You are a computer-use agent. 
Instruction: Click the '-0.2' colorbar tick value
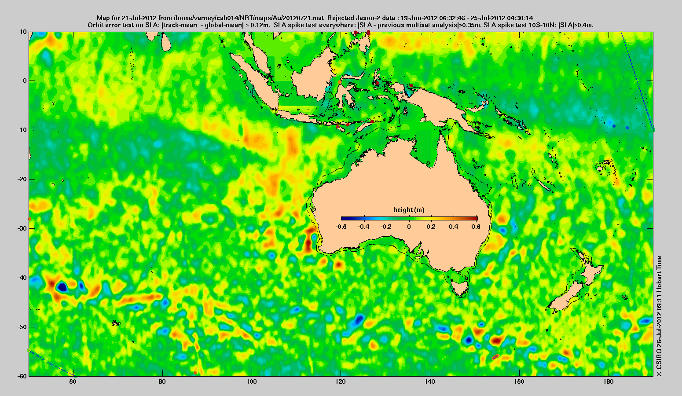[x=386, y=227]
